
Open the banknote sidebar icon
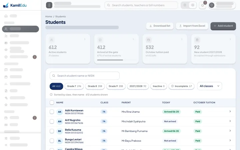pos(6,125)
